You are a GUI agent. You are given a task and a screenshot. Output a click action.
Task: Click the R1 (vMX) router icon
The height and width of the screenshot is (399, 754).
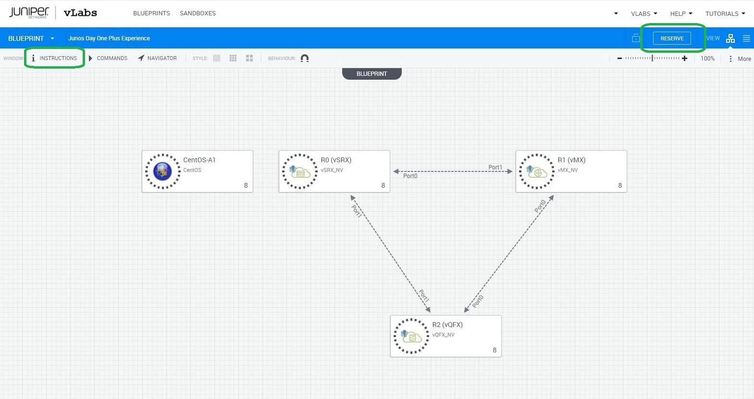tap(536, 171)
